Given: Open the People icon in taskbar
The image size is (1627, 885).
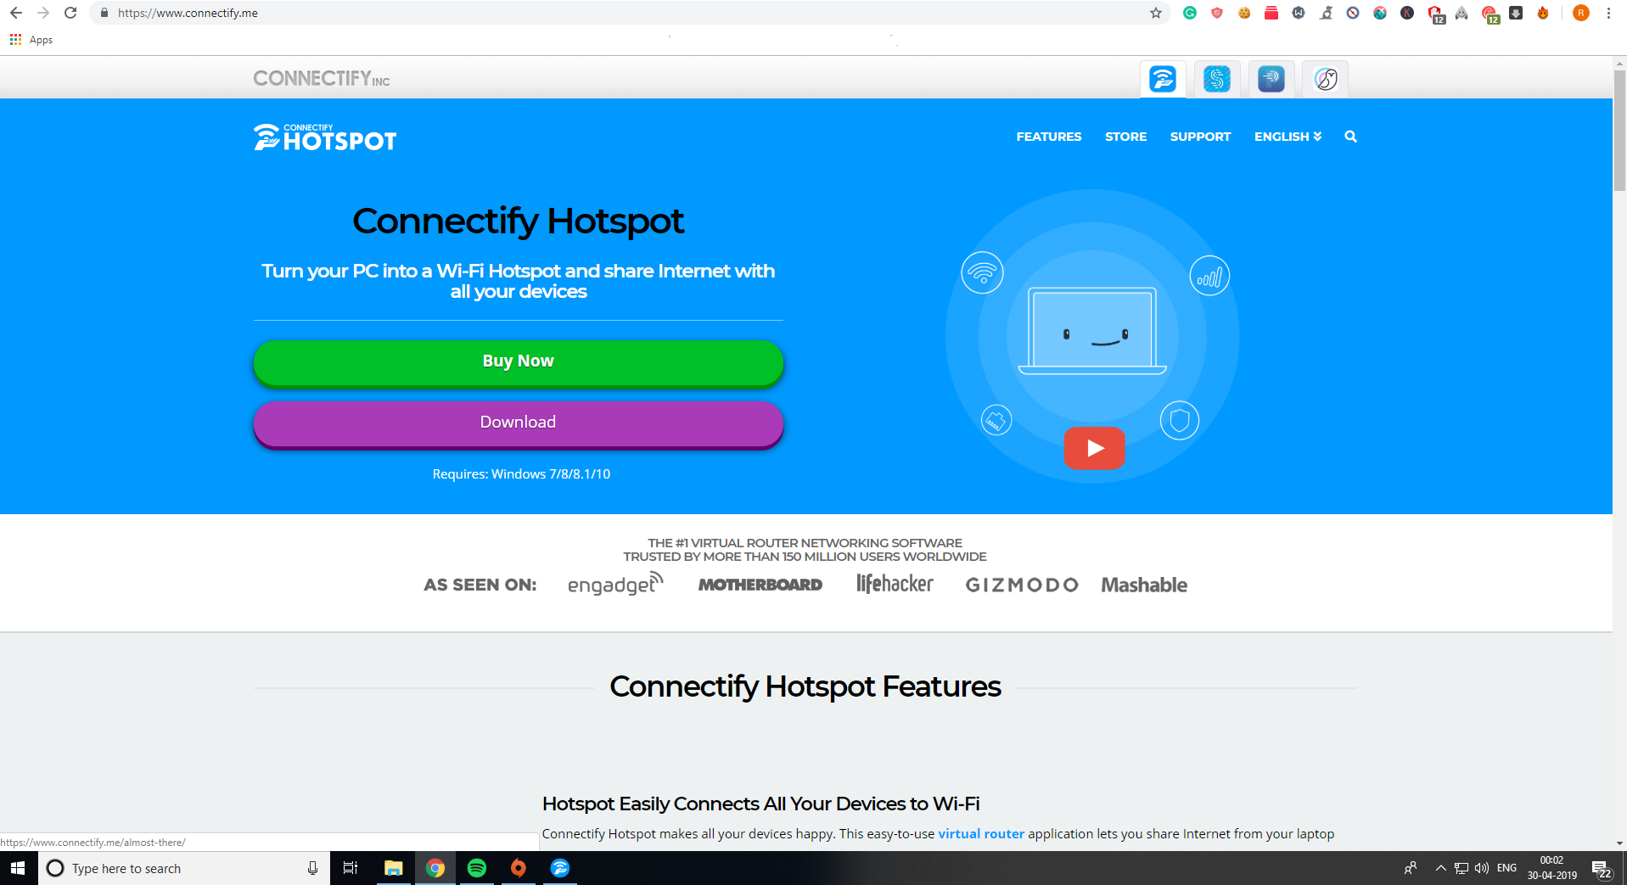Looking at the screenshot, I should click(x=1411, y=868).
